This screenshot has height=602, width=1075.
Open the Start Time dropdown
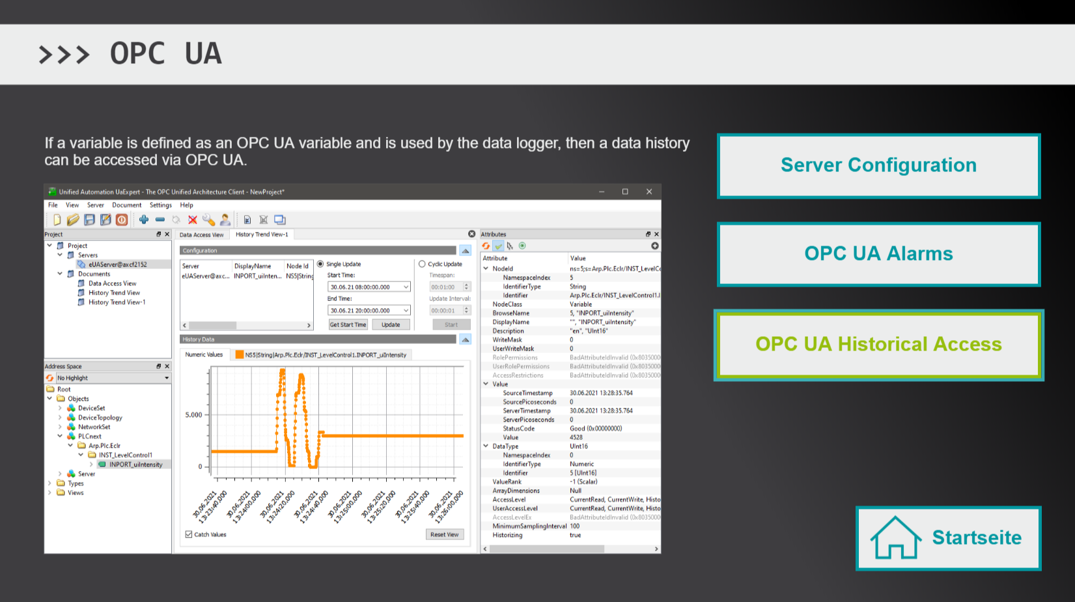(x=406, y=287)
